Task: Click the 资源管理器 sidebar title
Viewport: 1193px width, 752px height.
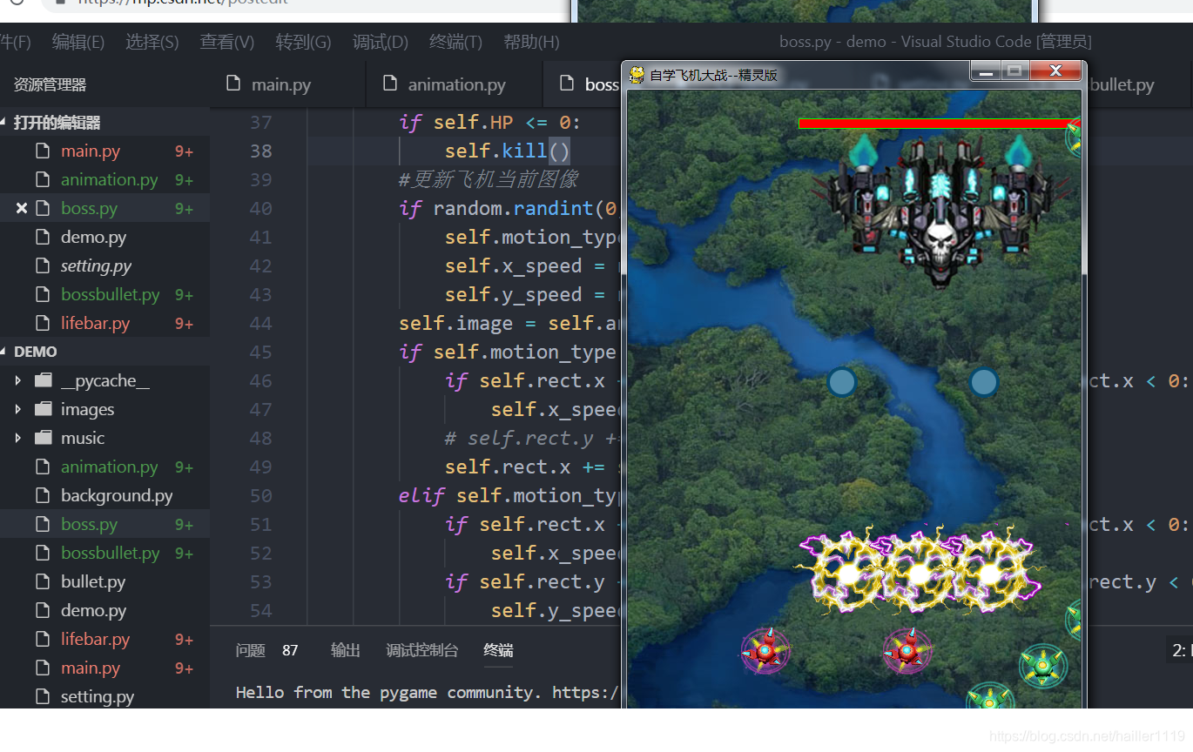Action: coord(50,84)
